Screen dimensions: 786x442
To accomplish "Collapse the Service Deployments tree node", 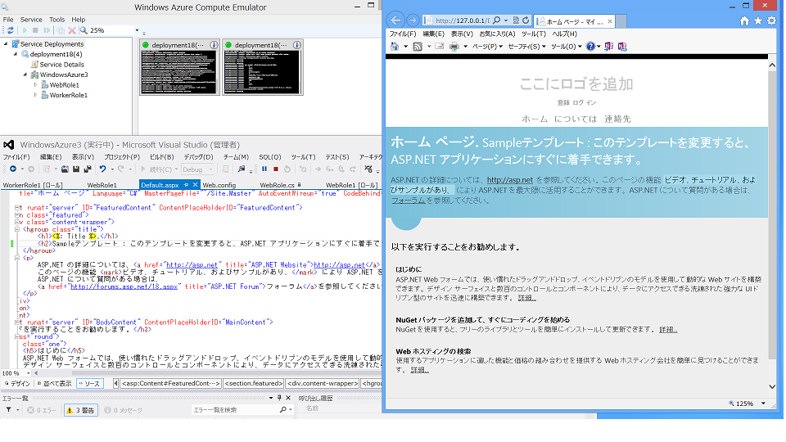I will tap(7, 44).
